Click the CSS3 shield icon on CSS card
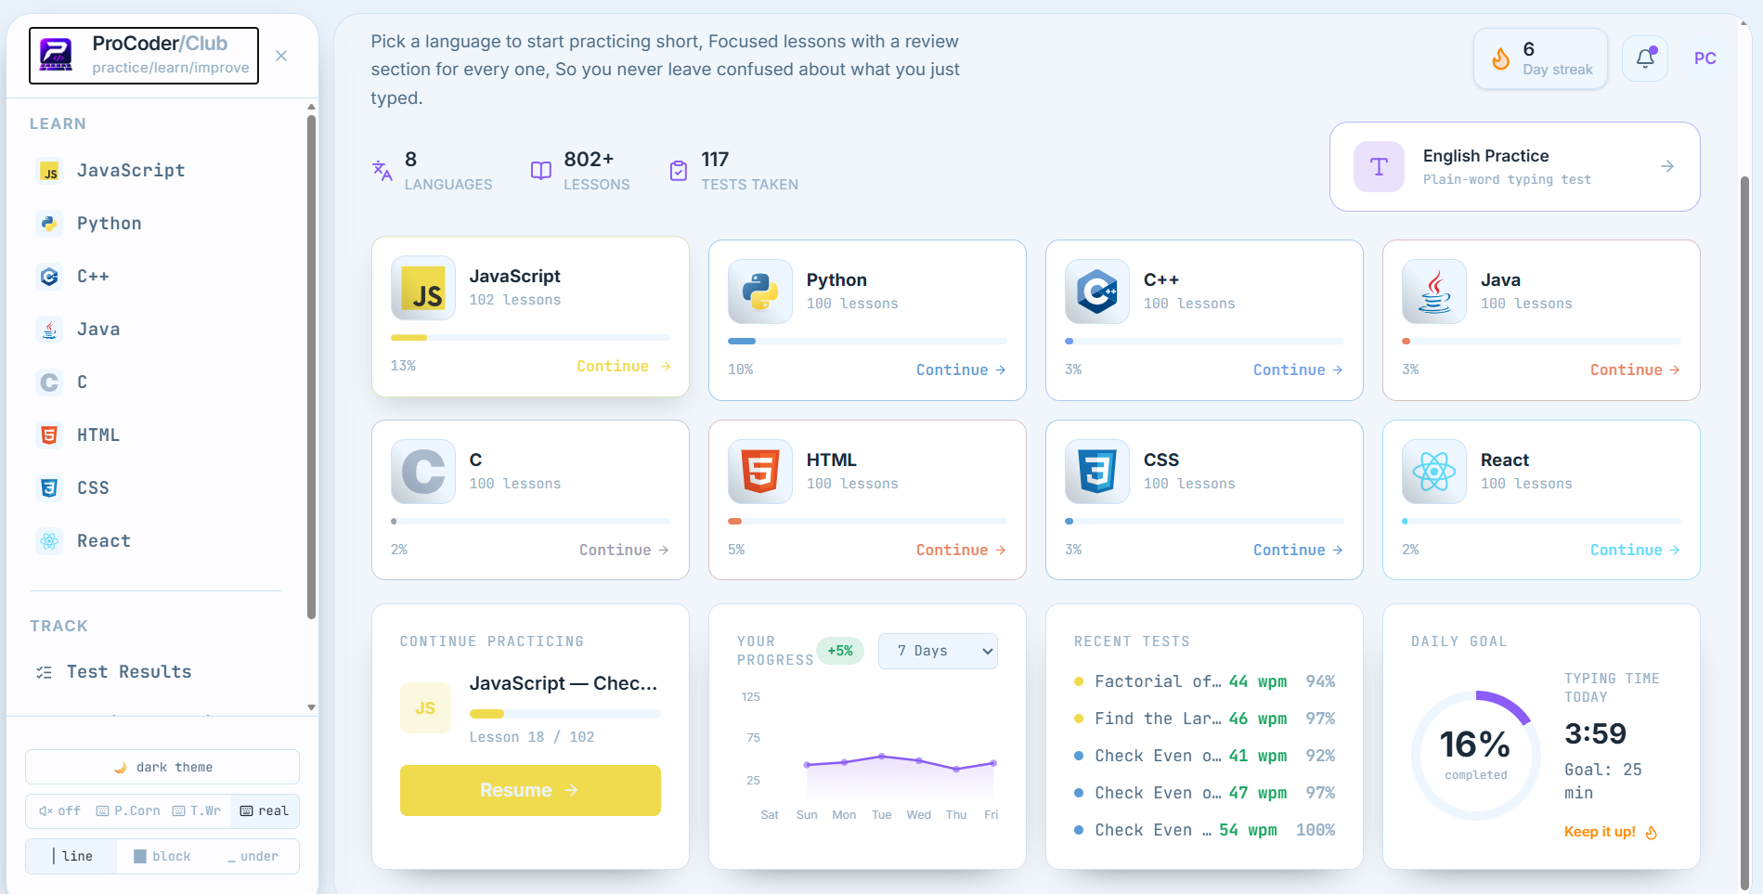 coord(1097,472)
